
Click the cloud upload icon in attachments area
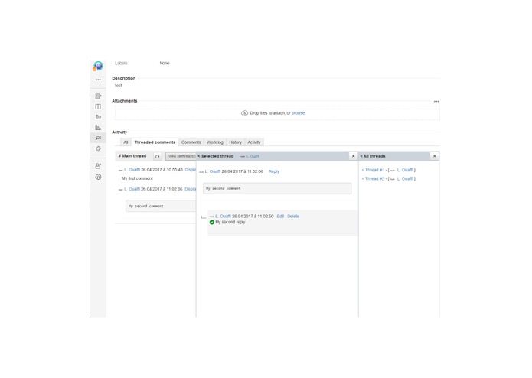point(244,113)
